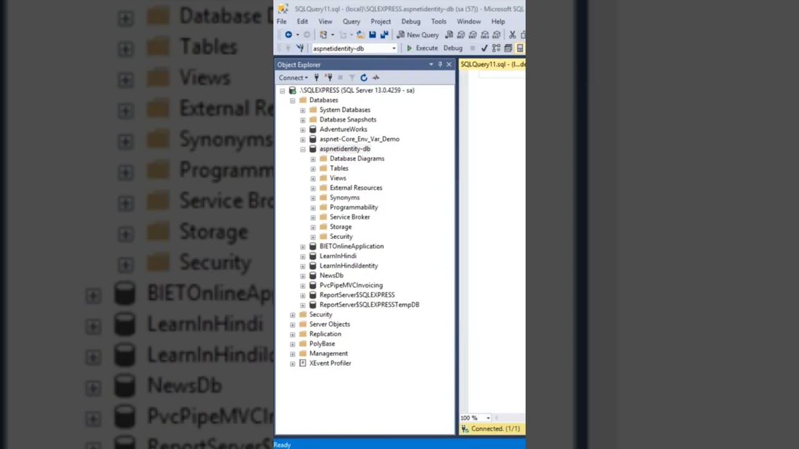799x449 pixels.
Task: Switch to the SQLQuery11.sql tab
Action: [493, 64]
